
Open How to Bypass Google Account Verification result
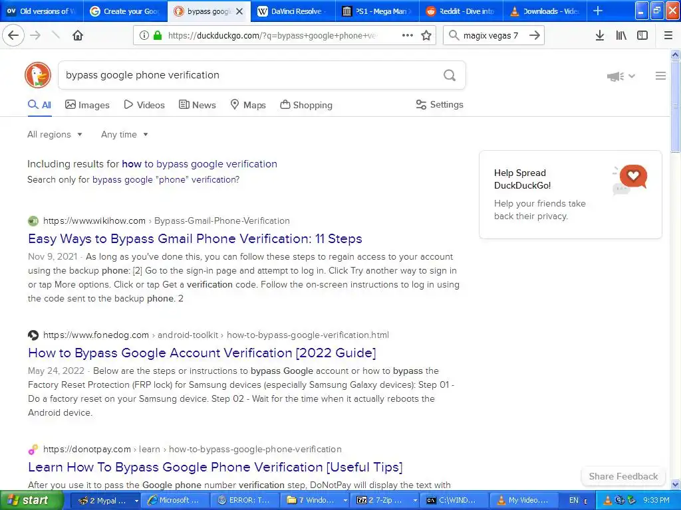coord(202,353)
